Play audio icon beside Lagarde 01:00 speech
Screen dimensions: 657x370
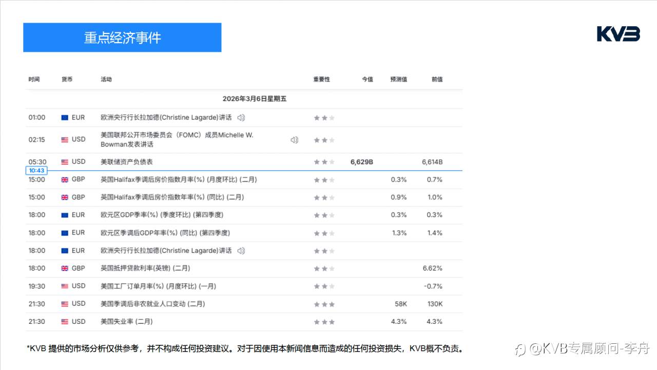[240, 118]
